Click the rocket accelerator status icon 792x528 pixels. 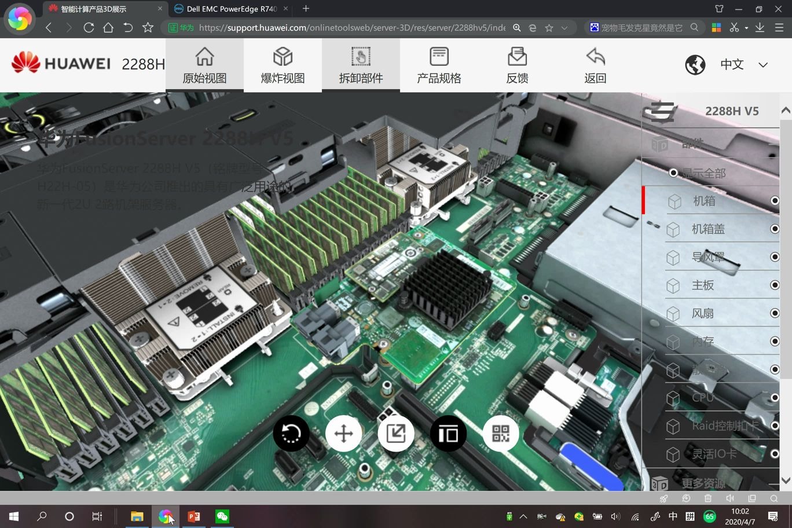pyautogui.click(x=663, y=498)
